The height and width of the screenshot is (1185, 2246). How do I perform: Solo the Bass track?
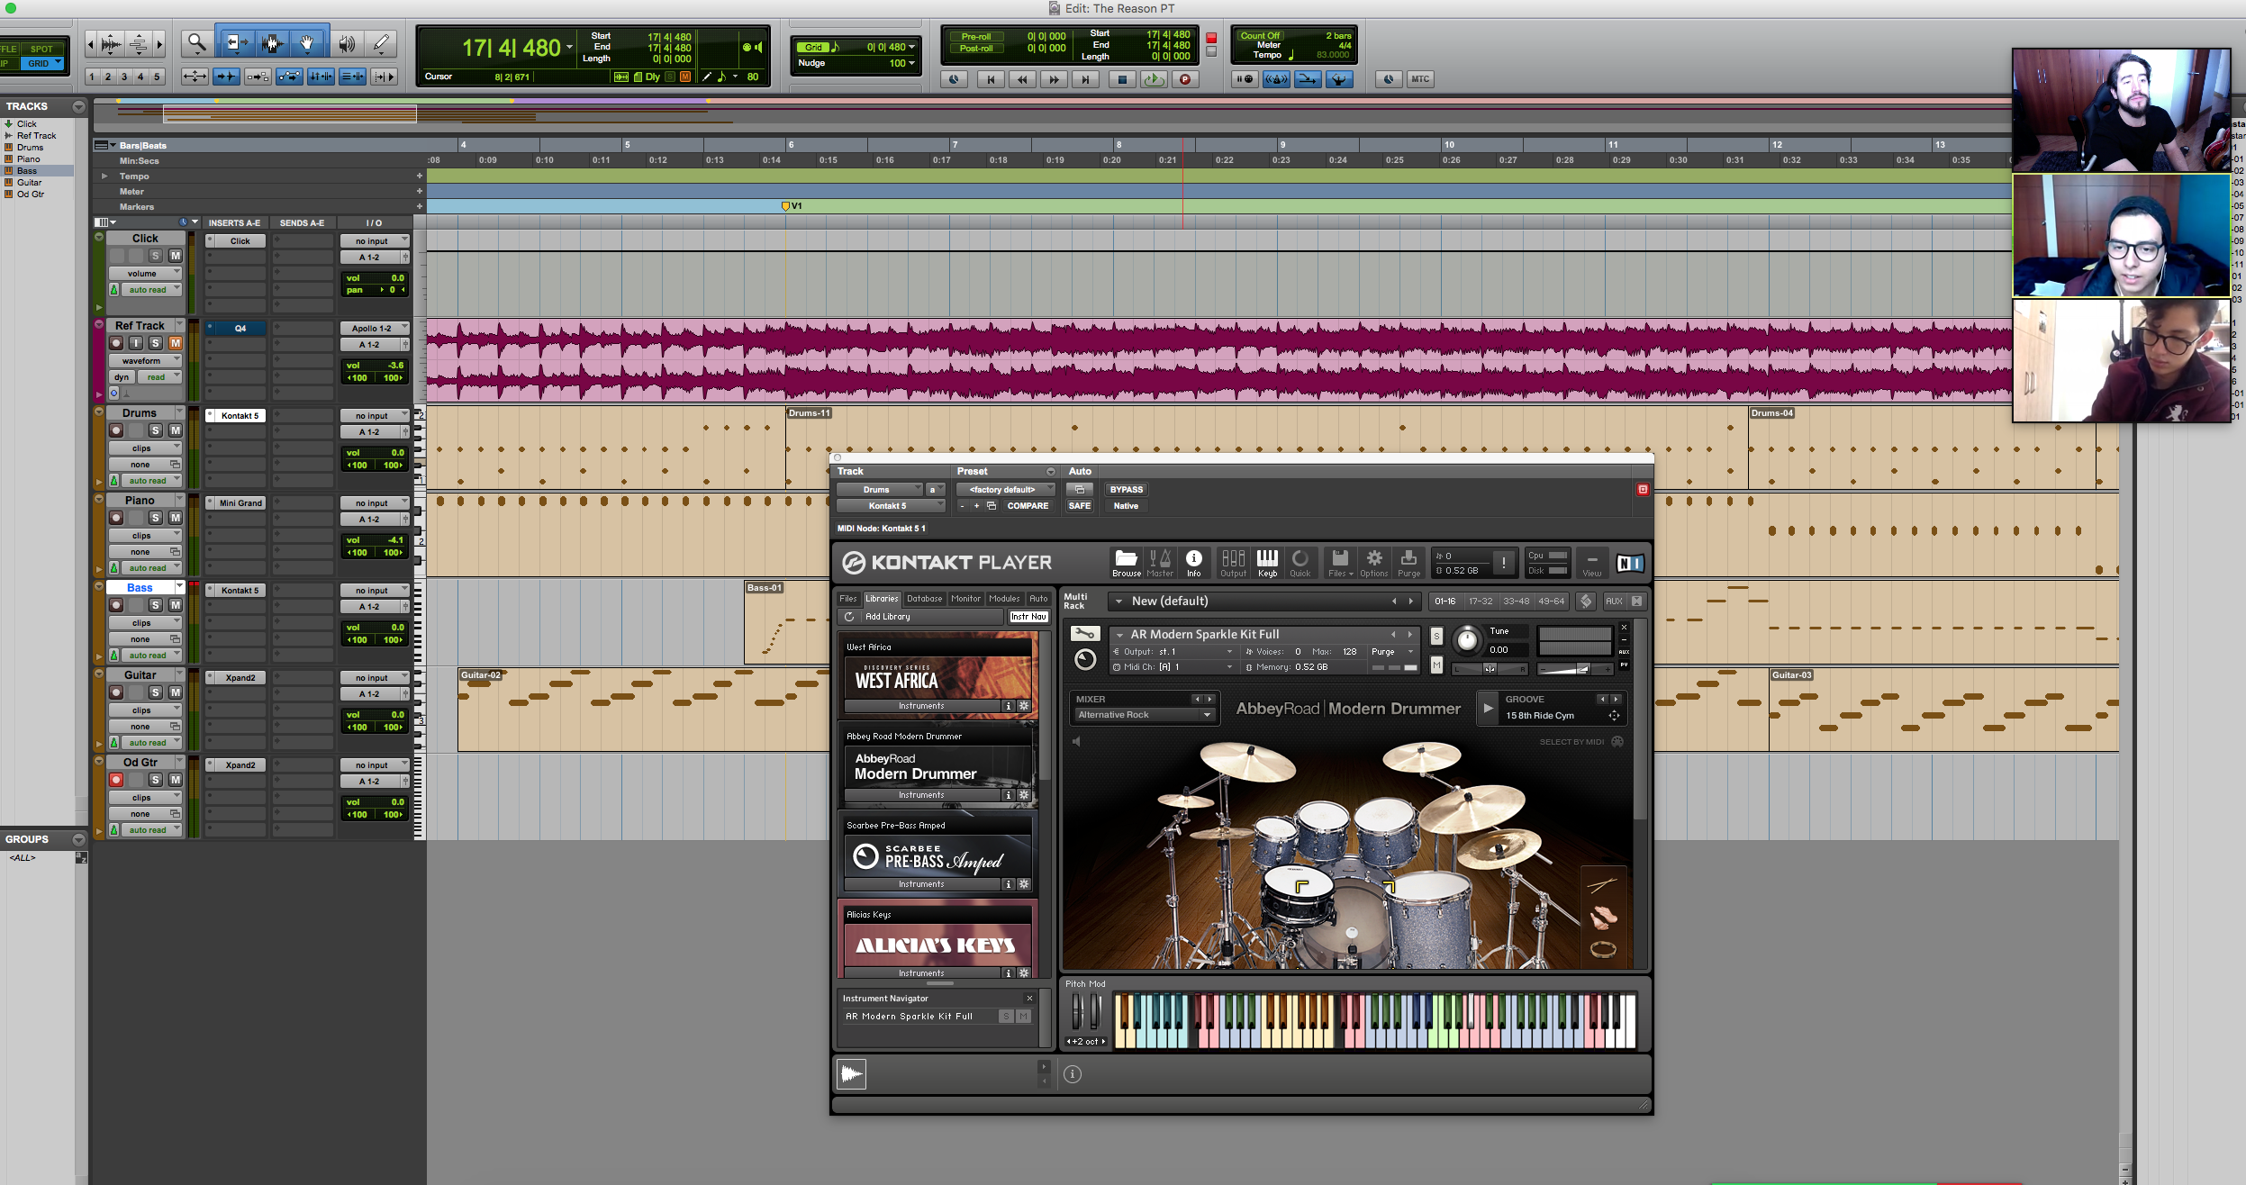[x=155, y=605]
